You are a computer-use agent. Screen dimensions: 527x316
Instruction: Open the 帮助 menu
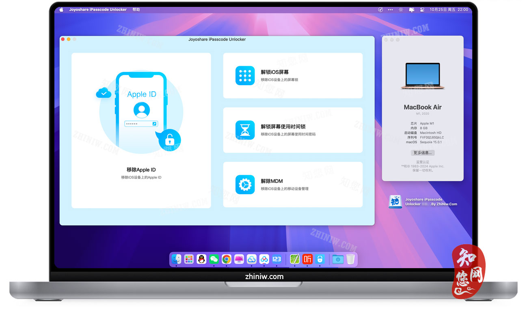click(x=136, y=10)
